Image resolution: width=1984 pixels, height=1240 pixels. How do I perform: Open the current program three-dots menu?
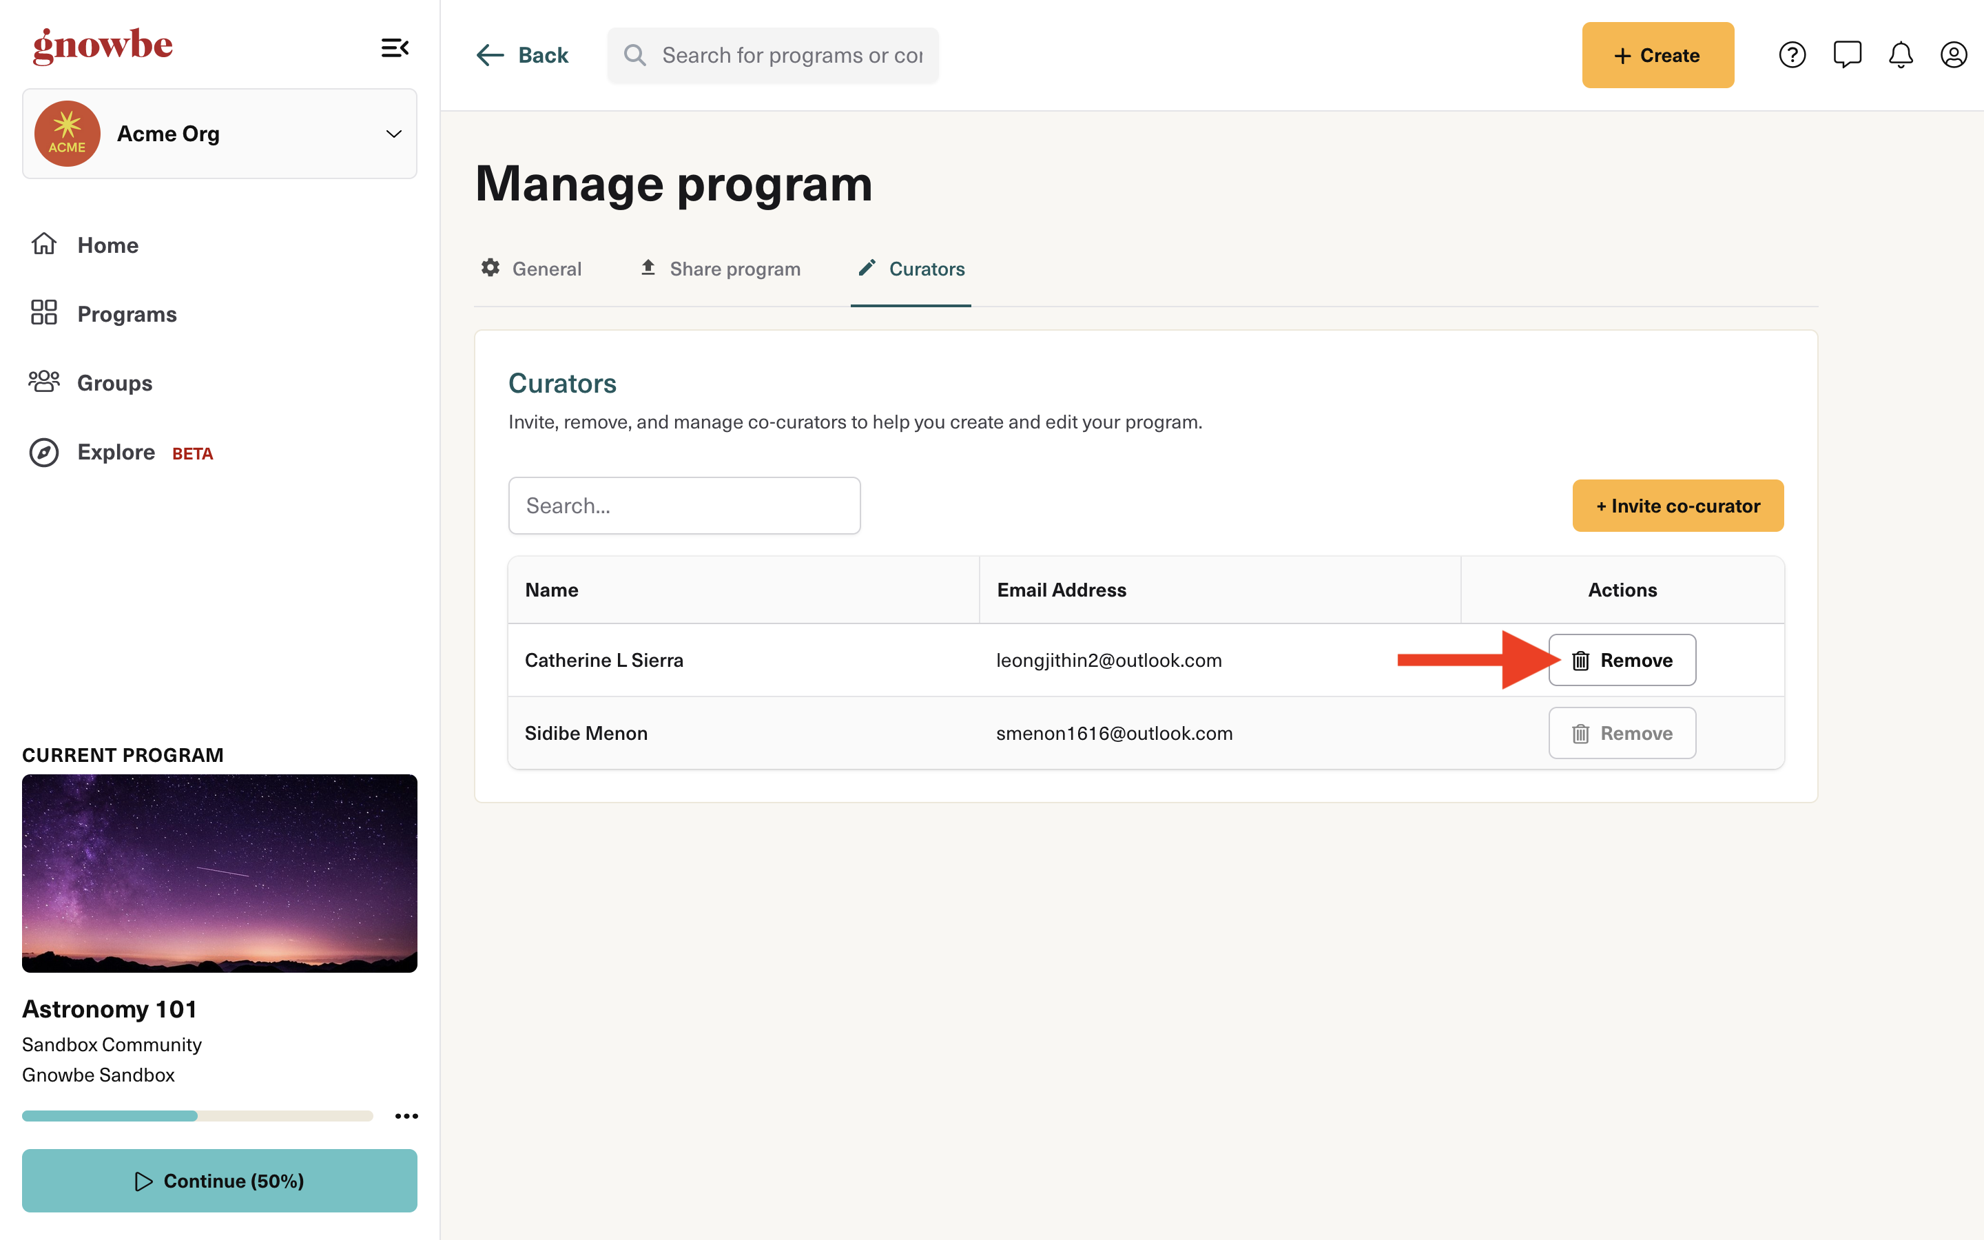tap(406, 1116)
